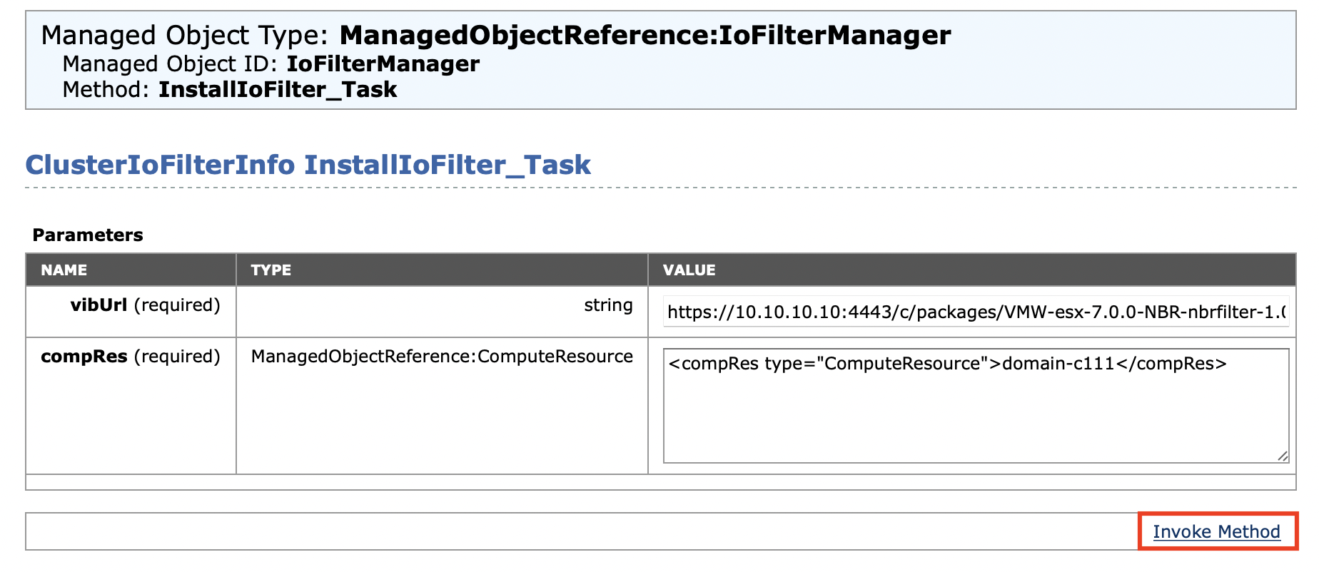Select the vibUrl parameter name
This screenshot has width=1319, height=572.
tap(98, 305)
